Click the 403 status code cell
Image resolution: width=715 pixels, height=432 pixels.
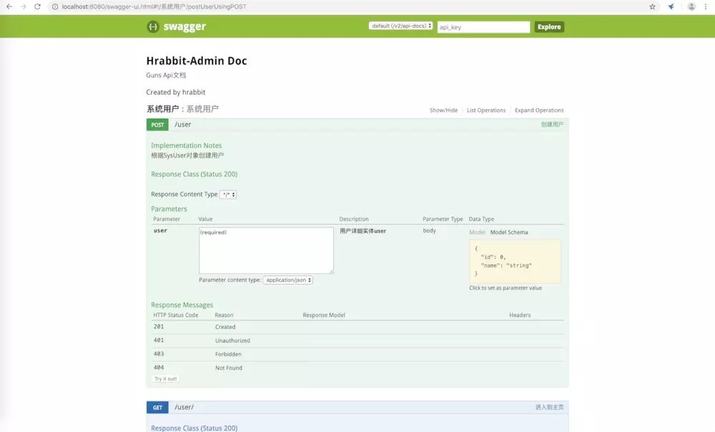(x=159, y=354)
